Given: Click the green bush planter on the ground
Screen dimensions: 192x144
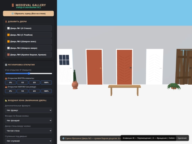Looking at the screenshot, I should click(174, 86).
